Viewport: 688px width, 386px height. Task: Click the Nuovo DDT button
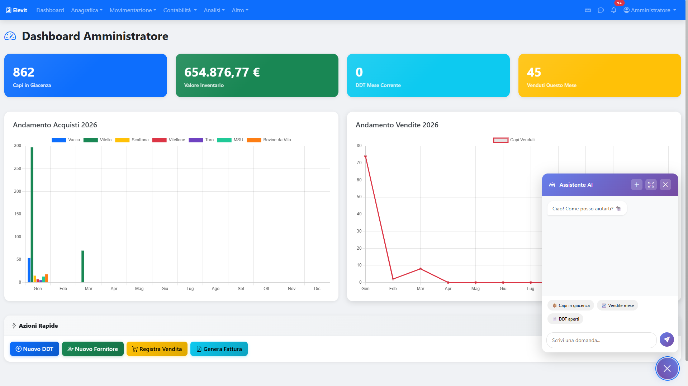[34, 349]
